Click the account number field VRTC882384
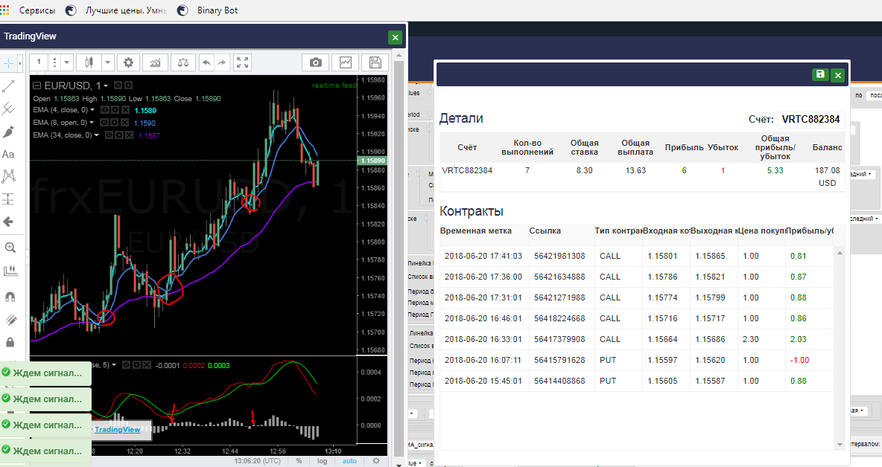This screenshot has height=467, width=882. 810,119
